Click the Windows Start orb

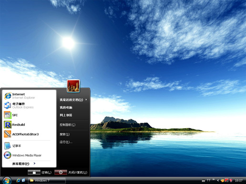point(7,181)
